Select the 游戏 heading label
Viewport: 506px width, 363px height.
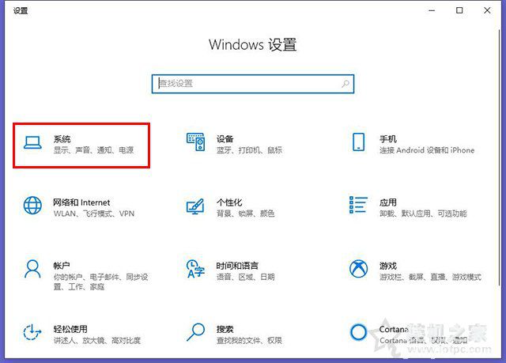click(388, 266)
